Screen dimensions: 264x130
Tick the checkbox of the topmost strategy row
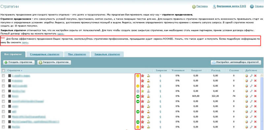3,76
